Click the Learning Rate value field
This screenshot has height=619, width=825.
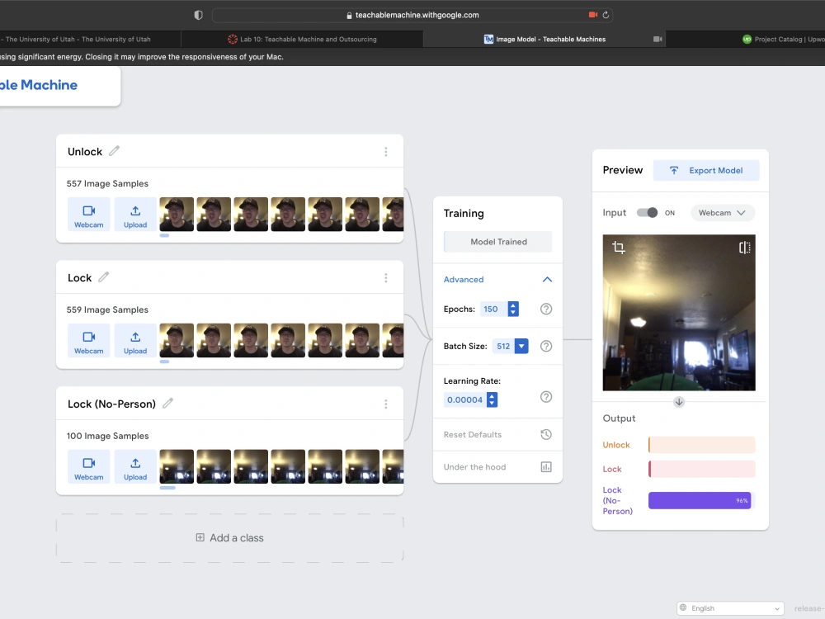465,399
